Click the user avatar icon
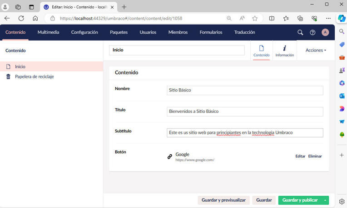This screenshot has height=208, width=347. (325, 32)
